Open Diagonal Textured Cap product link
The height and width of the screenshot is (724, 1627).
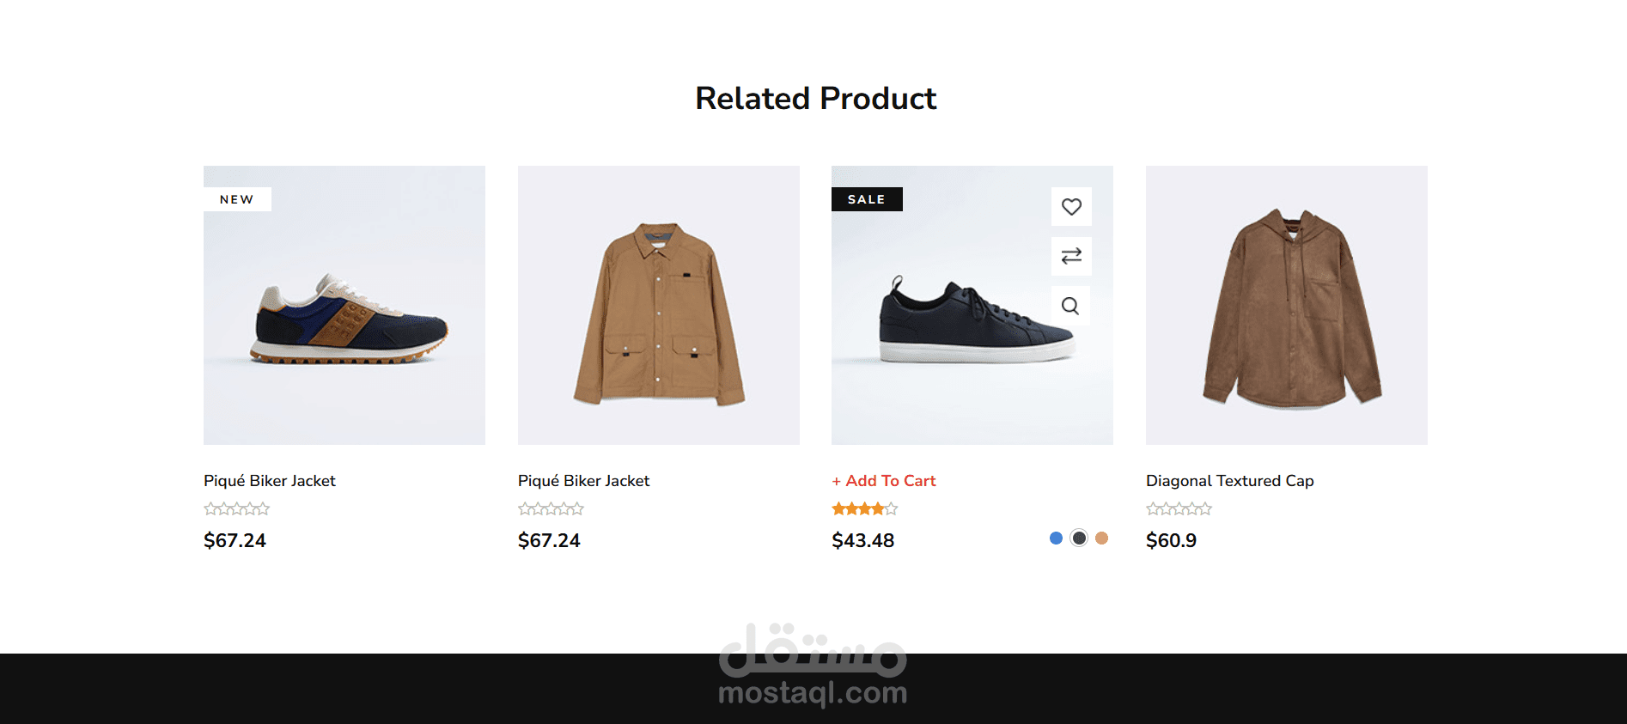click(x=1229, y=481)
